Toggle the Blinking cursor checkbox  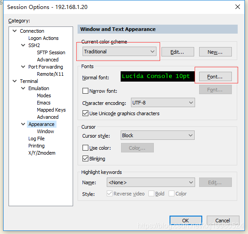(x=85, y=158)
